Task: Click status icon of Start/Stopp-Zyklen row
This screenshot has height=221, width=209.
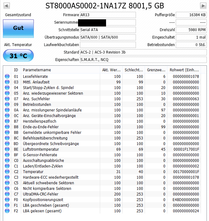Action: pos(7,88)
